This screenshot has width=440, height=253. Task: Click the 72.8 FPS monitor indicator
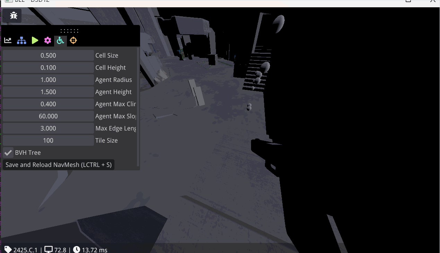pos(55,250)
